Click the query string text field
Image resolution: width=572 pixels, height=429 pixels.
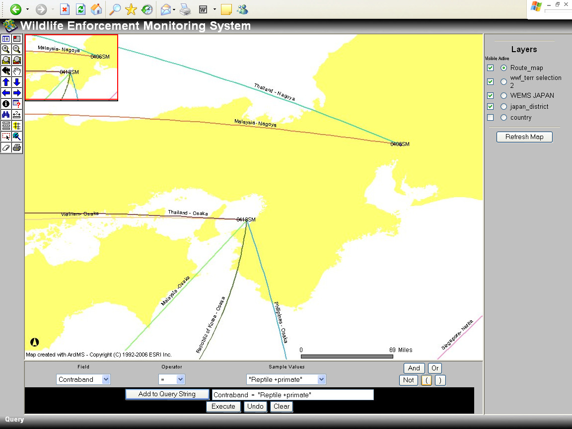pos(292,395)
